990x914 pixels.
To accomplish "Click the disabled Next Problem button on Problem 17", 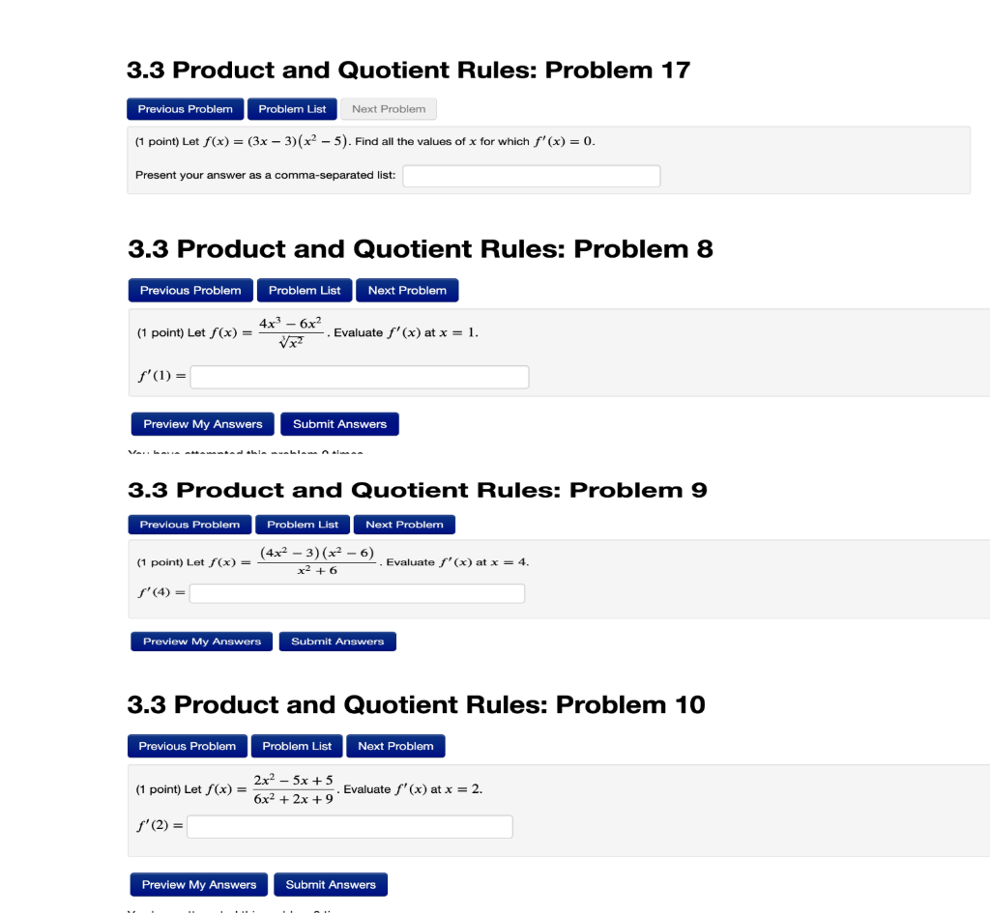I will tap(388, 108).
